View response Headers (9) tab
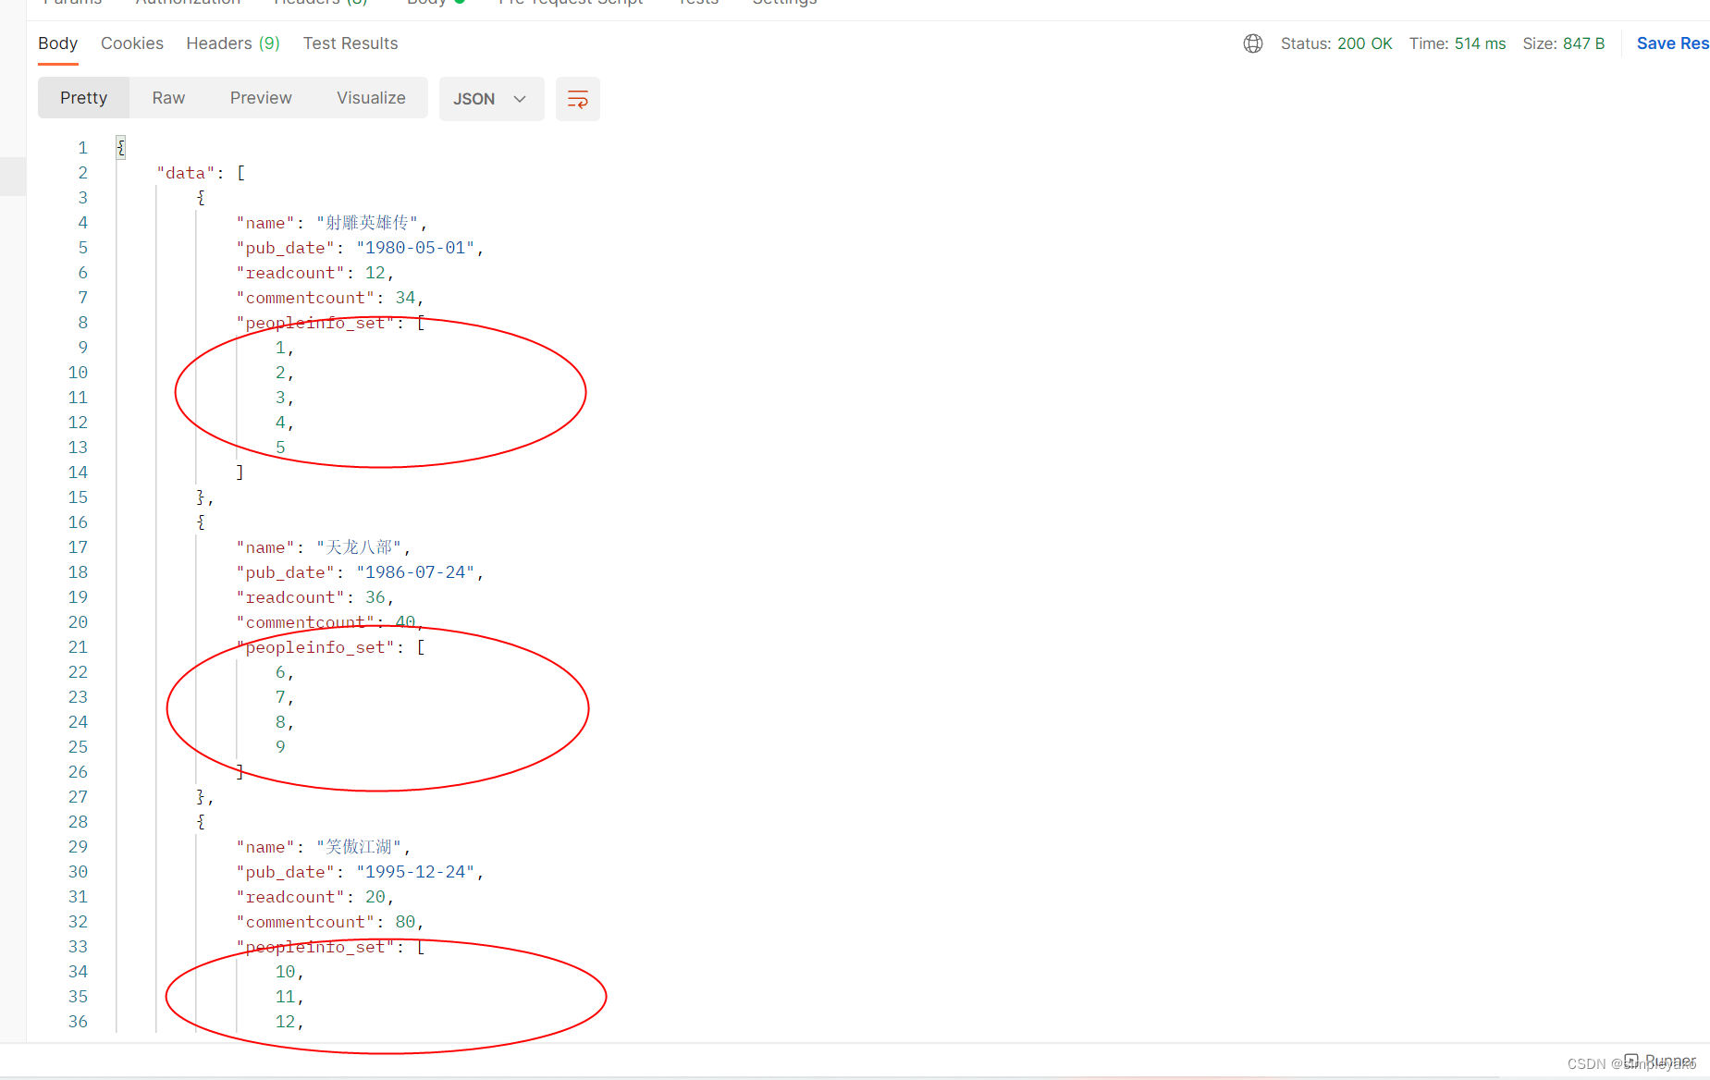The width and height of the screenshot is (1710, 1080). click(232, 43)
